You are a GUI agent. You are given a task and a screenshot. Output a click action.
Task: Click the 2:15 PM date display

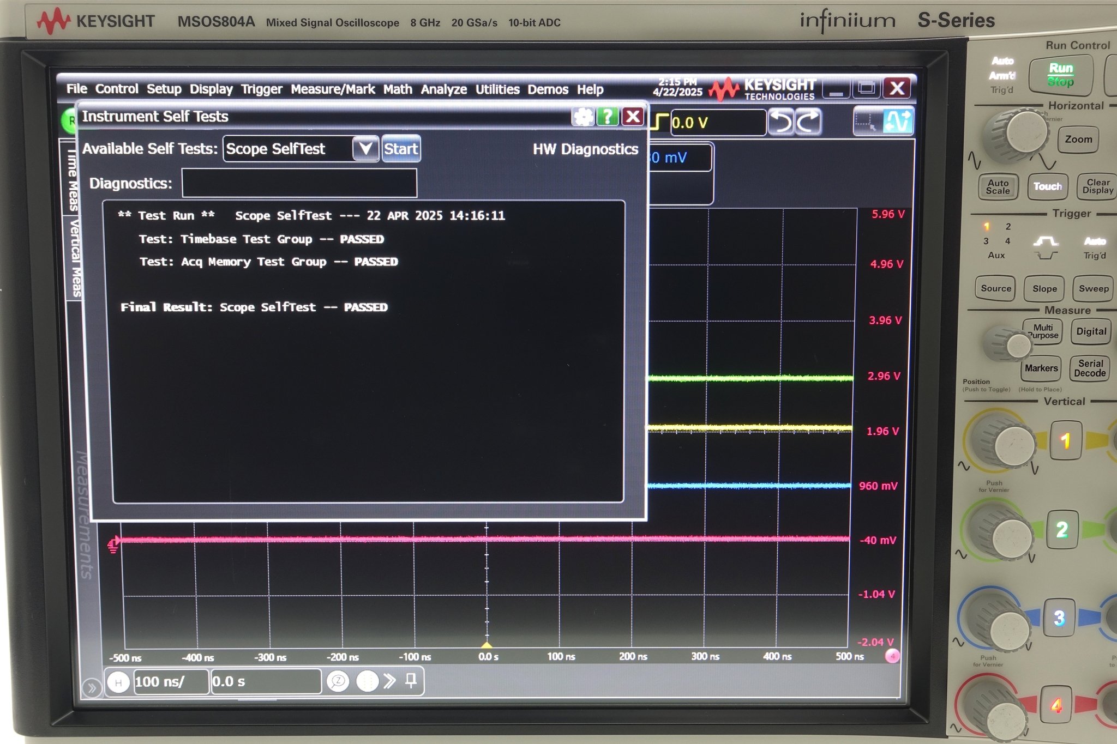coord(677,87)
